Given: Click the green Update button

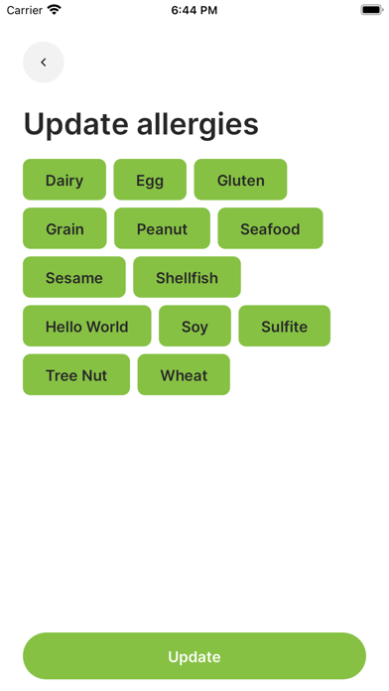Looking at the screenshot, I should (x=194, y=656).
